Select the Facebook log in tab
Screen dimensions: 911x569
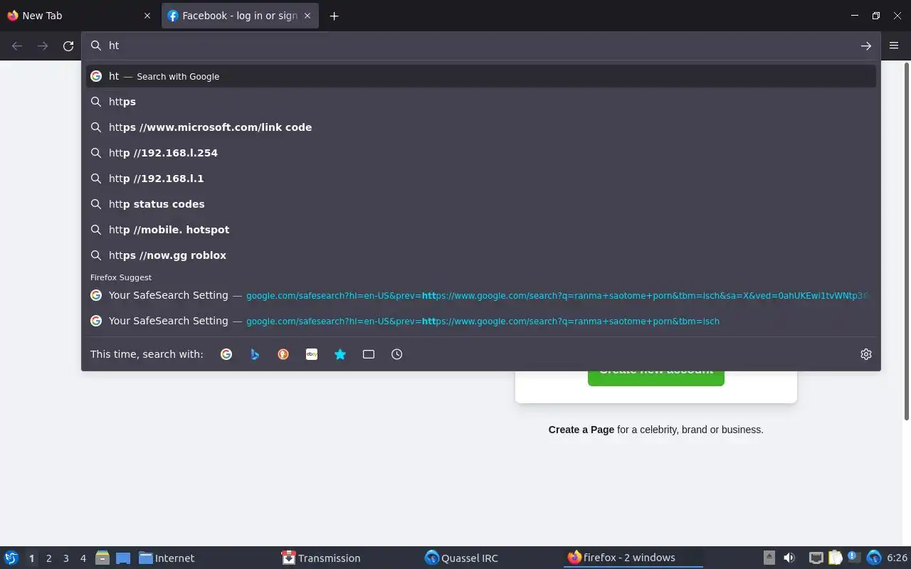pos(240,16)
